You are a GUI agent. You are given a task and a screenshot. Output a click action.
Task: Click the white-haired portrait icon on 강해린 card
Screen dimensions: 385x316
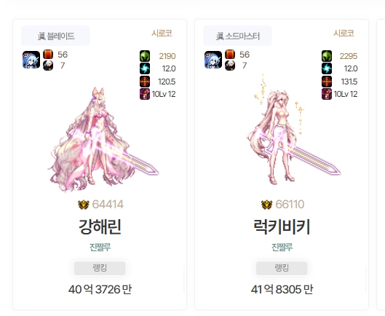click(48, 66)
